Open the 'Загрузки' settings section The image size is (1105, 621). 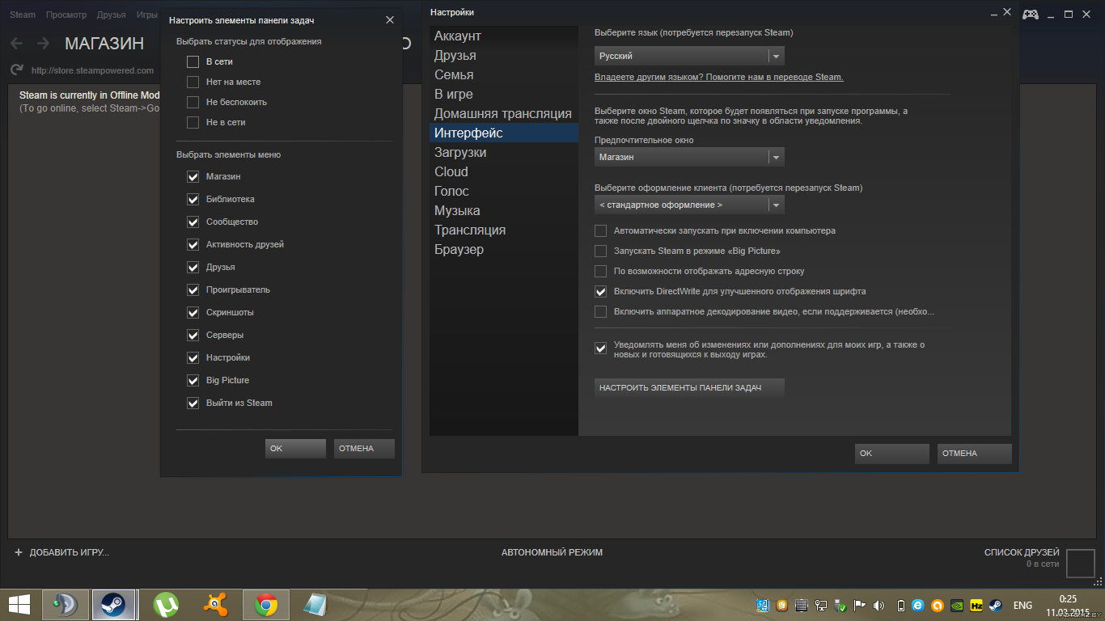click(x=504, y=152)
